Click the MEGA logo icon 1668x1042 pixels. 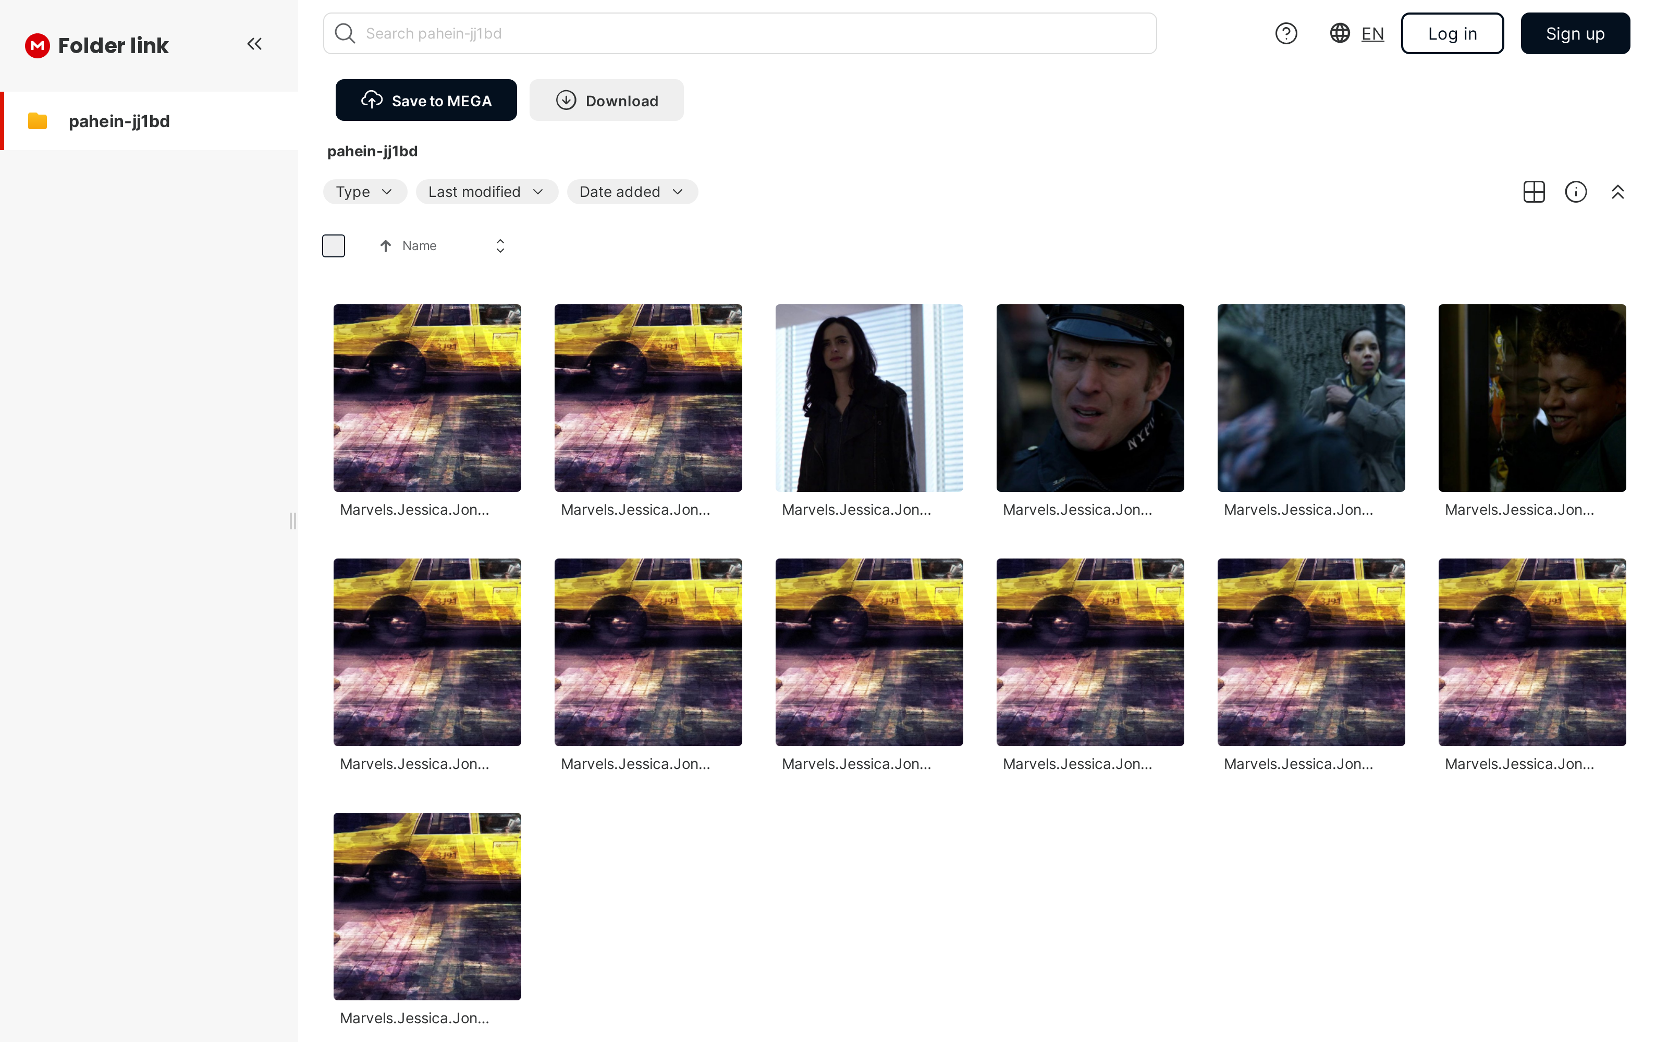click(x=37, y=45)
